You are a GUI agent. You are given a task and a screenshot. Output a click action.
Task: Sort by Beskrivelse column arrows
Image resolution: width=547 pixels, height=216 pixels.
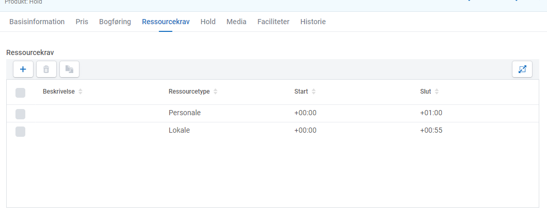81,92
